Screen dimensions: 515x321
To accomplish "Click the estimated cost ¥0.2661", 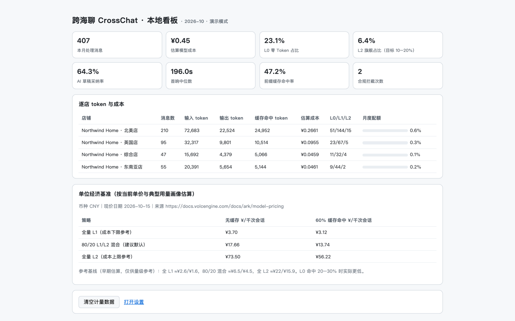I will point(309,130).
